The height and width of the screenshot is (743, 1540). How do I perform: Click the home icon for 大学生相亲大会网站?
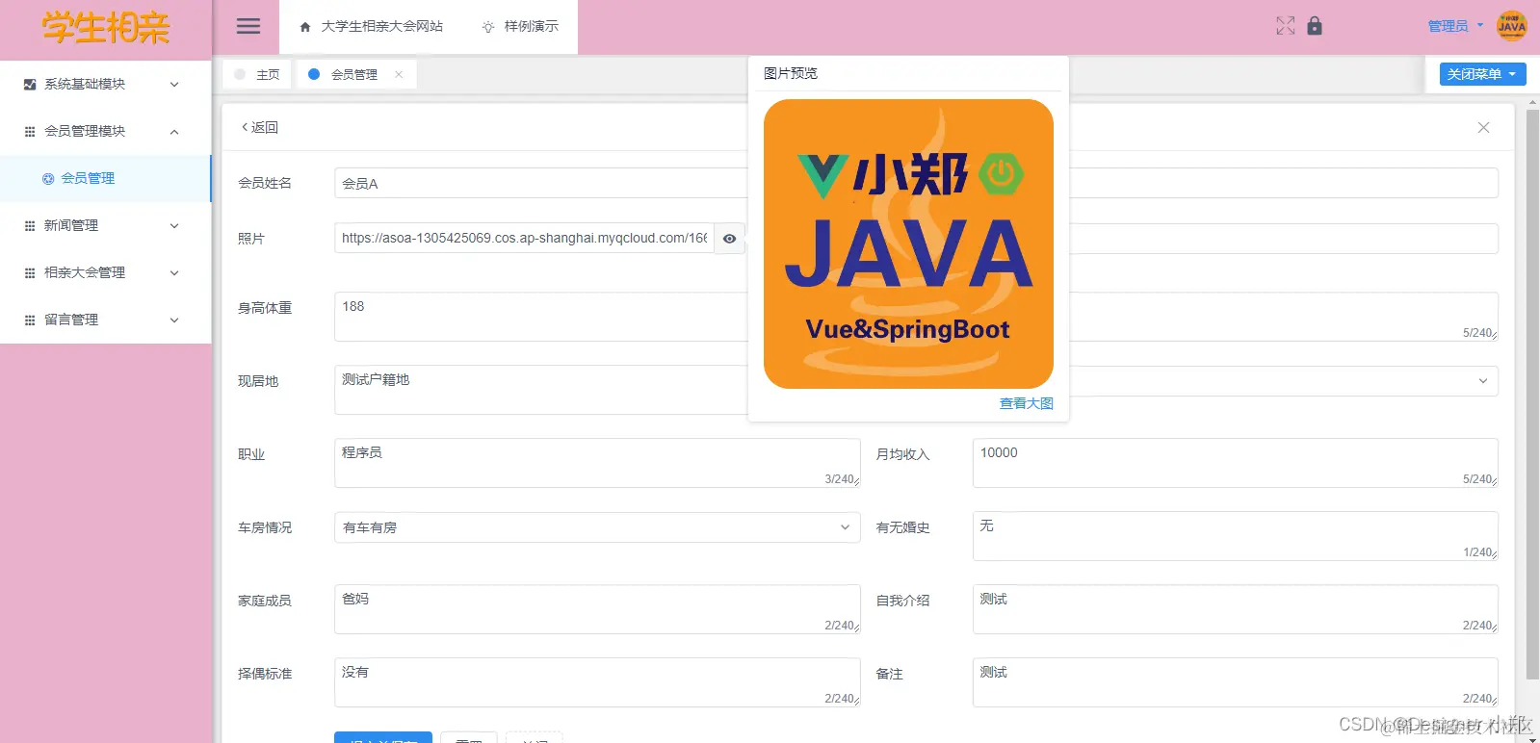pos(305,27)
